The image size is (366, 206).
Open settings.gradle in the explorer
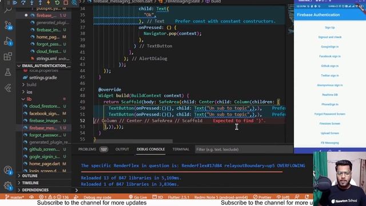(43, 78)
